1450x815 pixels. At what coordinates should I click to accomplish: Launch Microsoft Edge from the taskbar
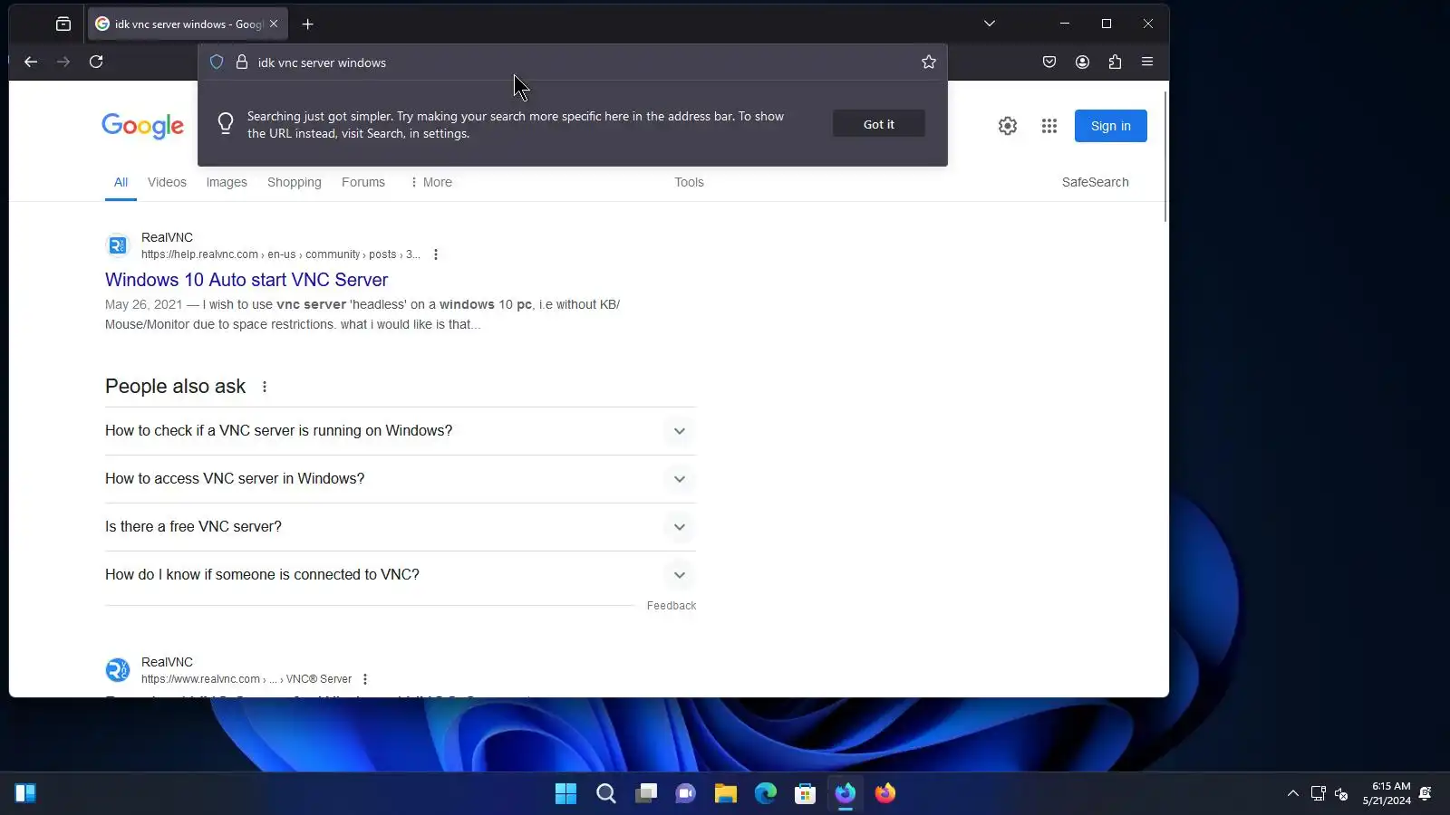click(766, 793)
